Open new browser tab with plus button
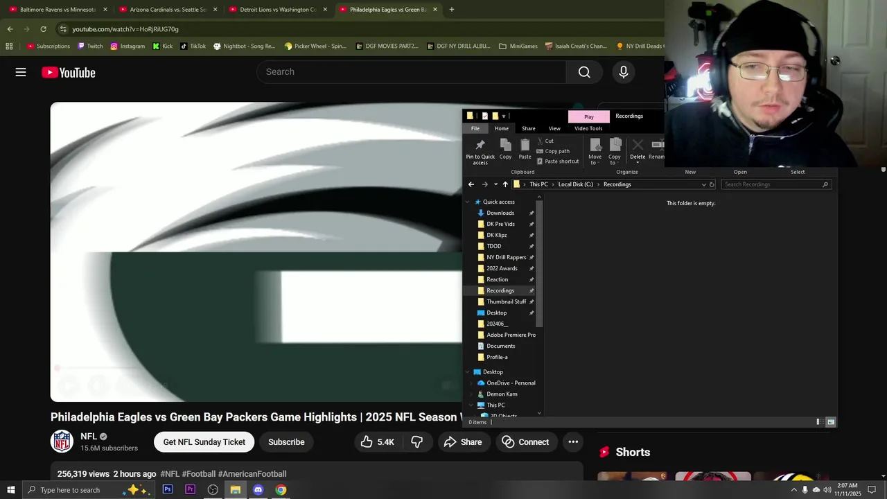The width and height of the screenshot is (887, 499). click(x=452, y=10)
